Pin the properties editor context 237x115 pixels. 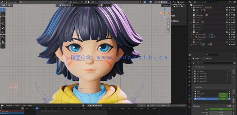click(x=235, y=58)
